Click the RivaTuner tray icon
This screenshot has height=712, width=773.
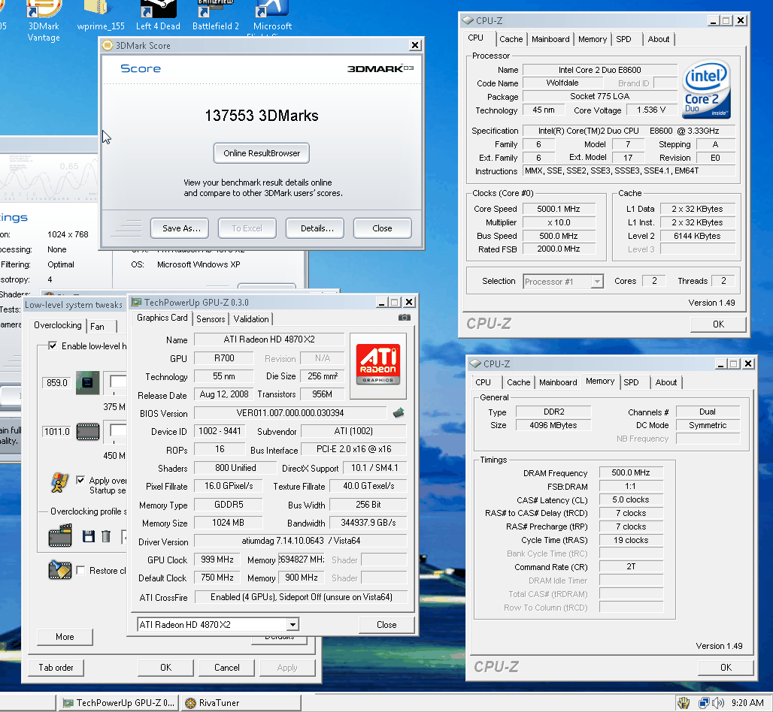click(x=684, y=703)
